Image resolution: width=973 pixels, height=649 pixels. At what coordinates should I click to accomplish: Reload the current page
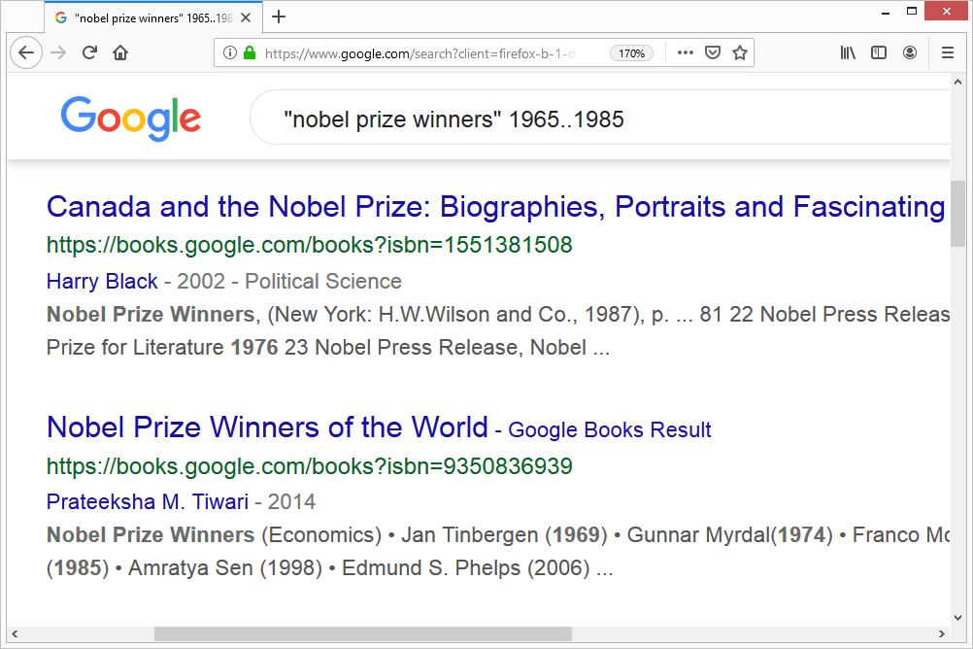click(x=89, y=53)
